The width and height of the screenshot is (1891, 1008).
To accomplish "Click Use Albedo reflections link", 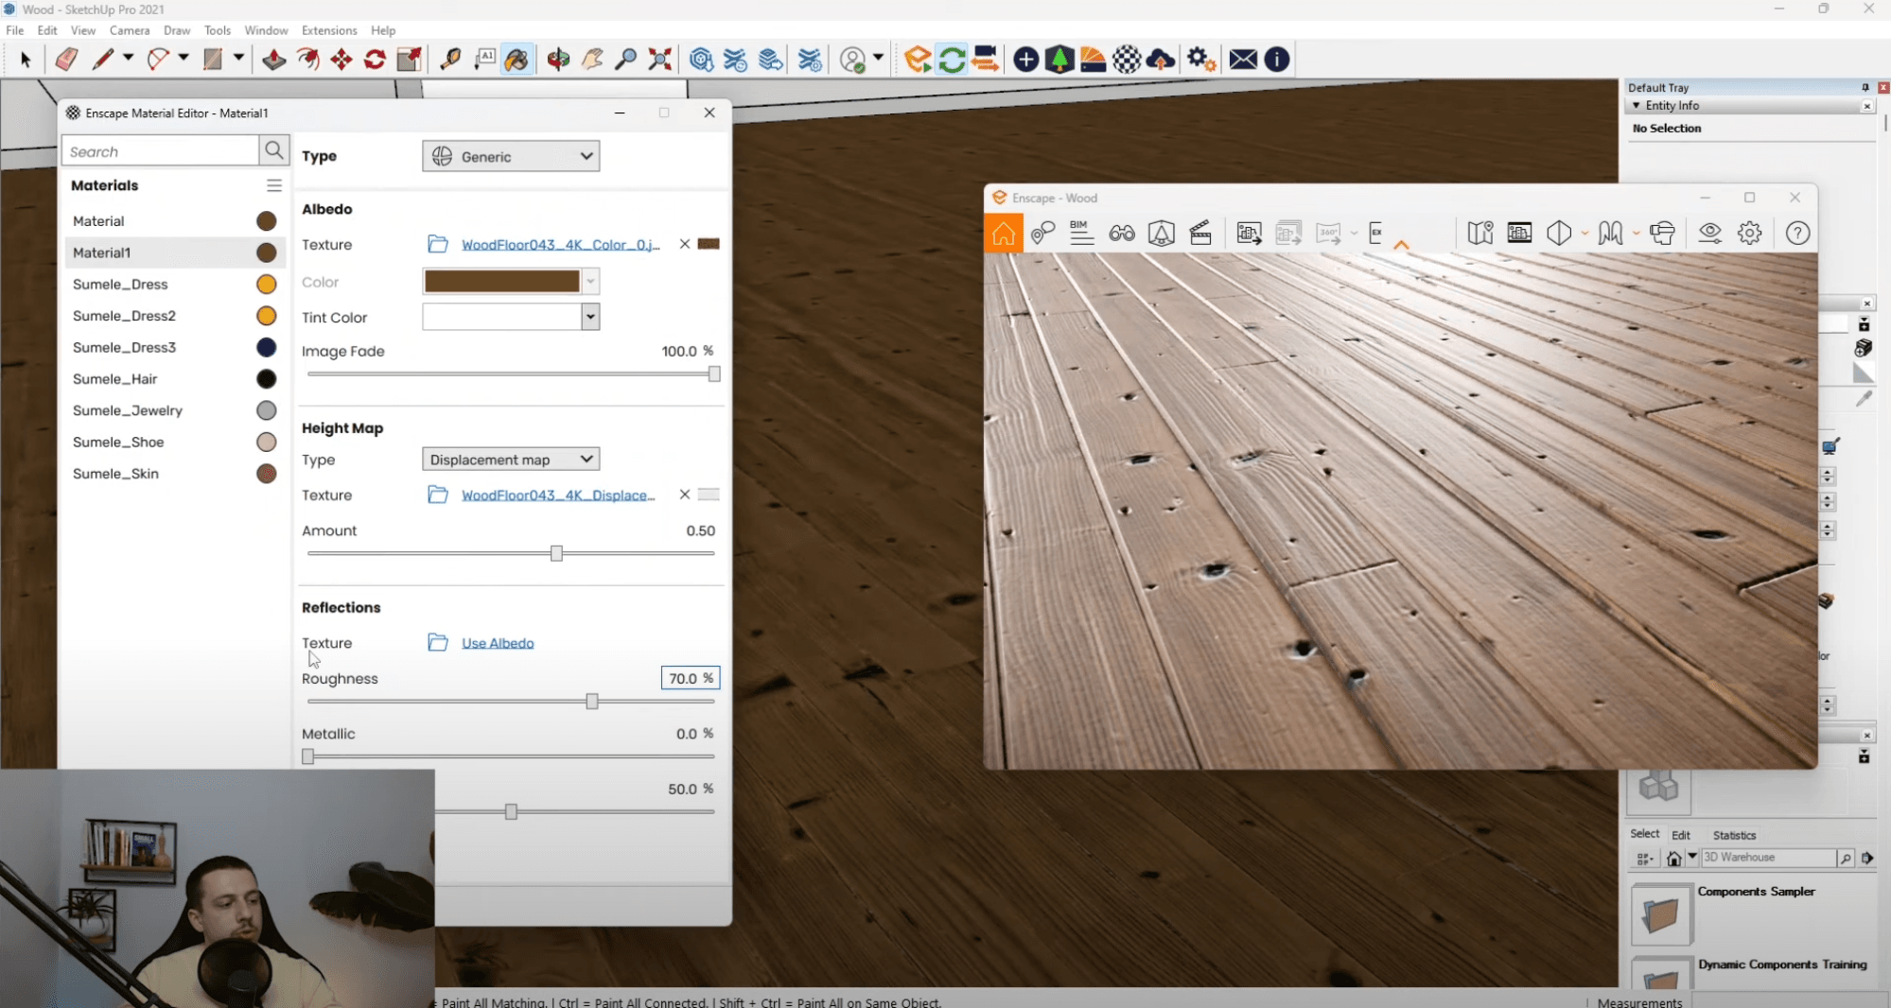I will click(x=498, y=643).
